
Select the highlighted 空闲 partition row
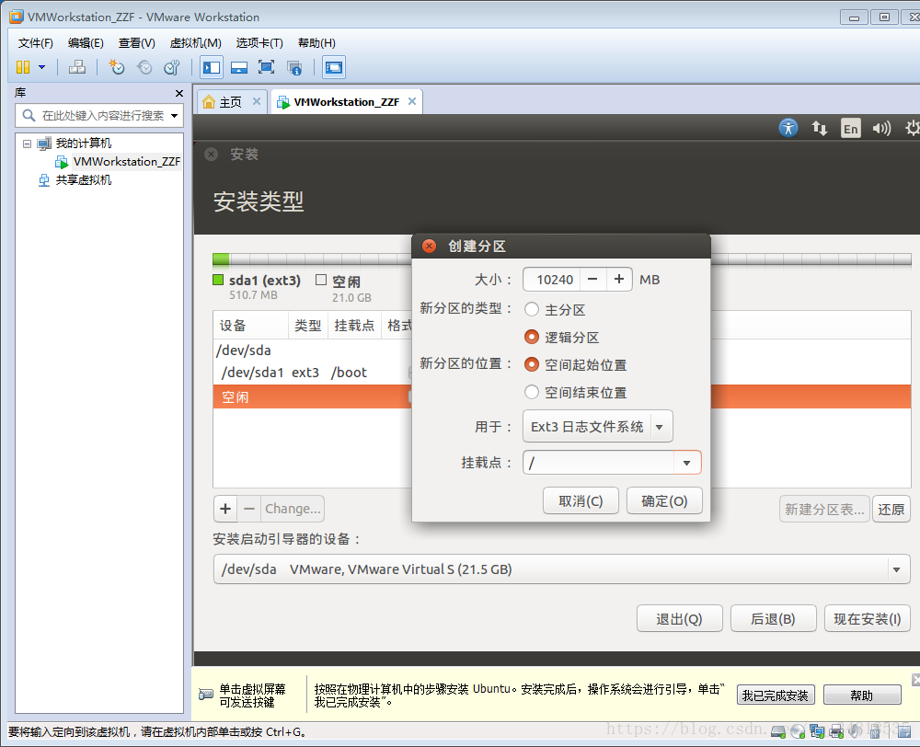(x=312, y=397)
